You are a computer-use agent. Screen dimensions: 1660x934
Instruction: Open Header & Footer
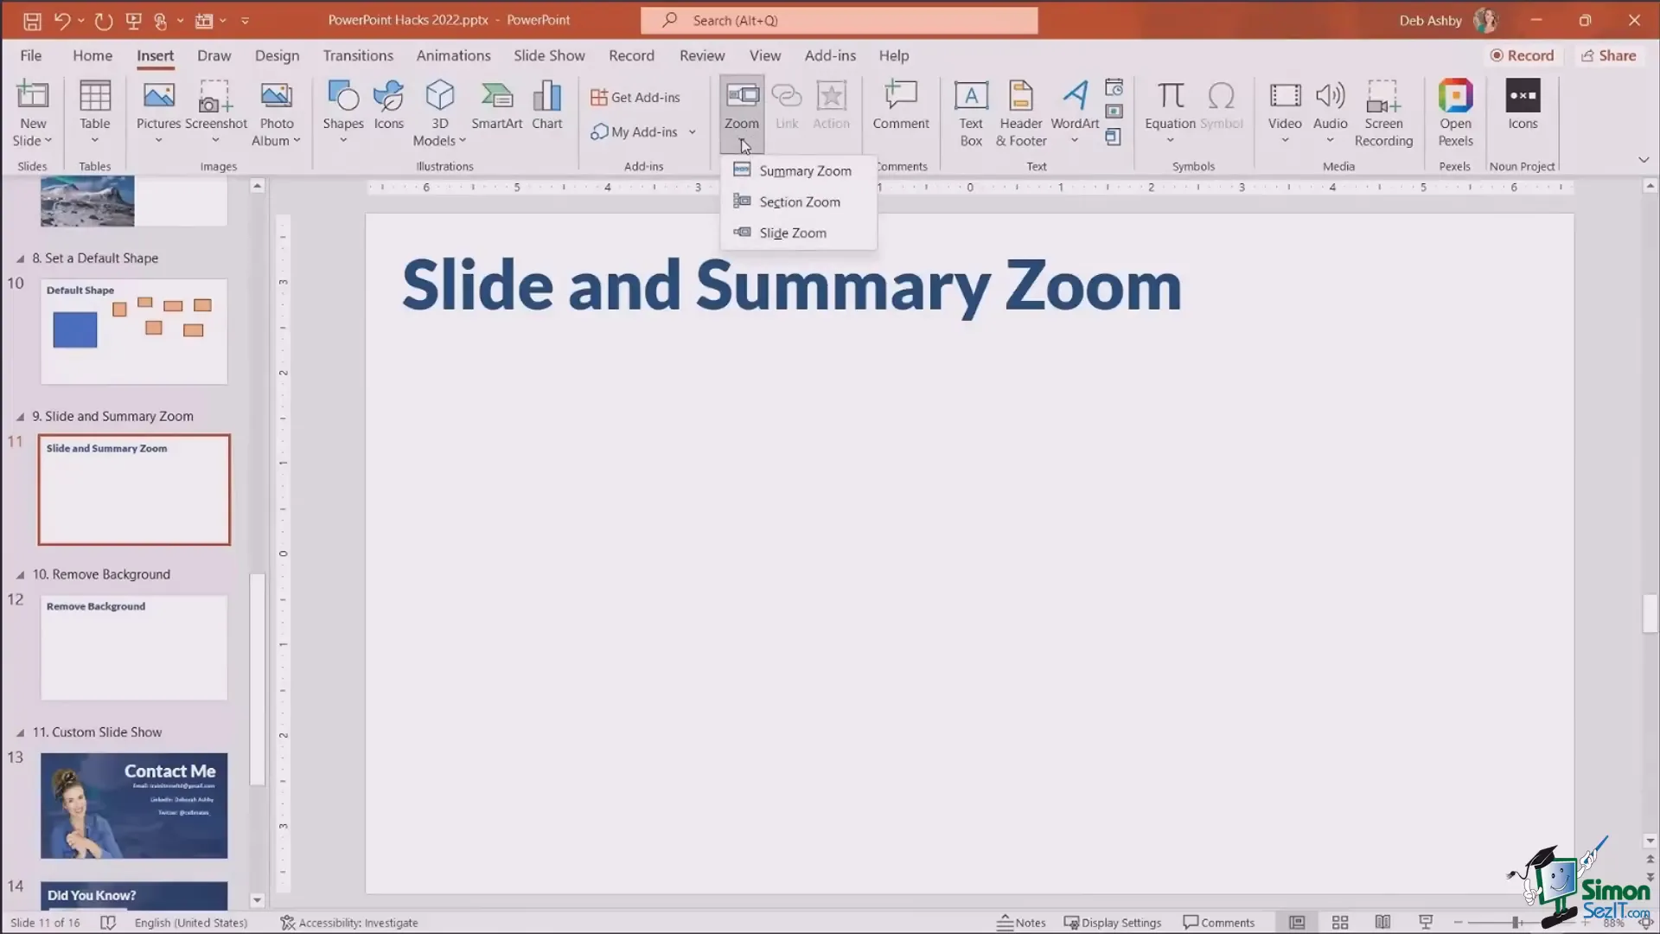pyautogui.click(x=1021, y=114)
